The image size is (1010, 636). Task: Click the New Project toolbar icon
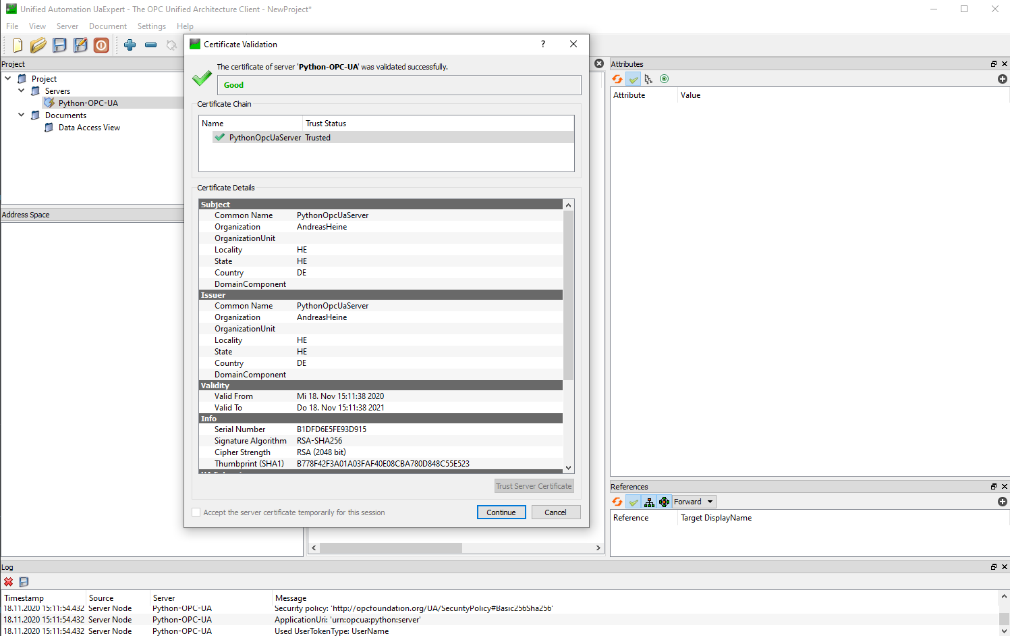pos(17,45)
